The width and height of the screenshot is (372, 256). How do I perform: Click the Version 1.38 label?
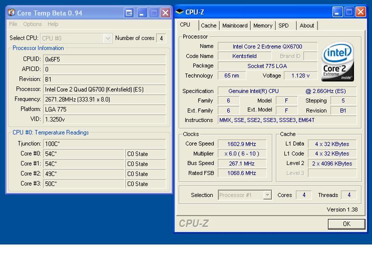coord(342,209)
